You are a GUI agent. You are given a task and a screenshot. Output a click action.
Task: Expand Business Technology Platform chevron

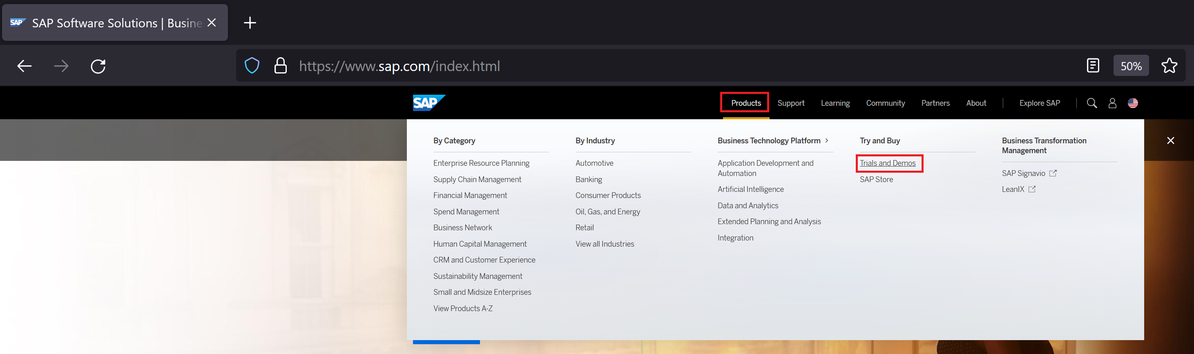[827, 140]
